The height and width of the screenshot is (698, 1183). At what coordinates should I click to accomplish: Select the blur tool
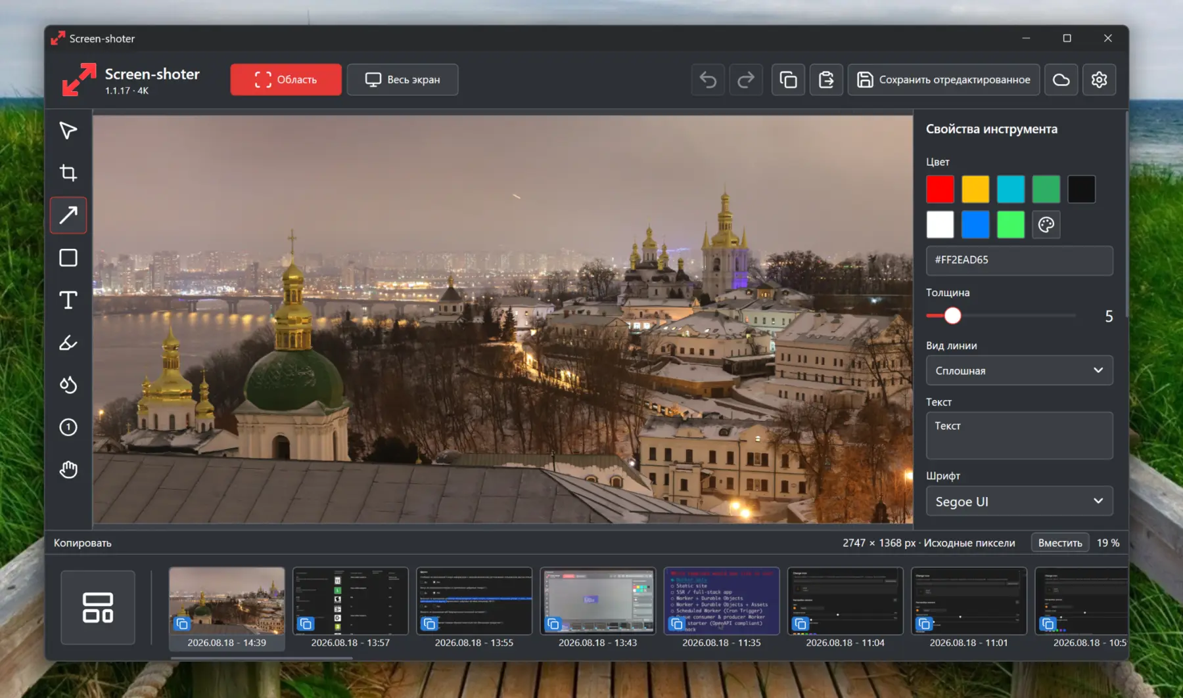pos(68,385)
